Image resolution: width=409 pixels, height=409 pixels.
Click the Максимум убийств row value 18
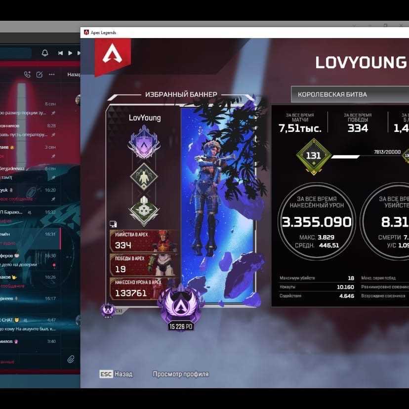pyautogui.click(x=351, y=278)
